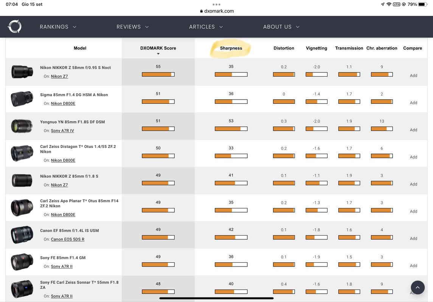Sort by the Transmission column header
Screen dimensions: 433x302
[349, 48]
